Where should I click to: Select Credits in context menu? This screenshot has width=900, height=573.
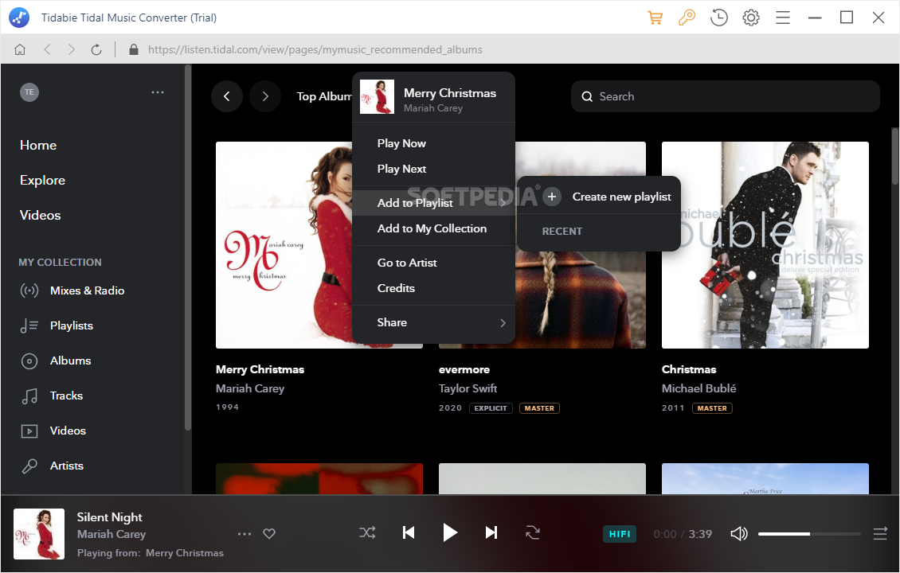(x=433, y=288)
